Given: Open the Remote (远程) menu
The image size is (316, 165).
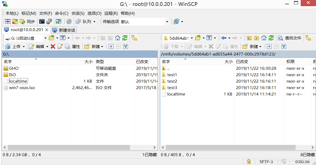Looking at the screenshot, I should pyautogui.click(x=111, y=13).
